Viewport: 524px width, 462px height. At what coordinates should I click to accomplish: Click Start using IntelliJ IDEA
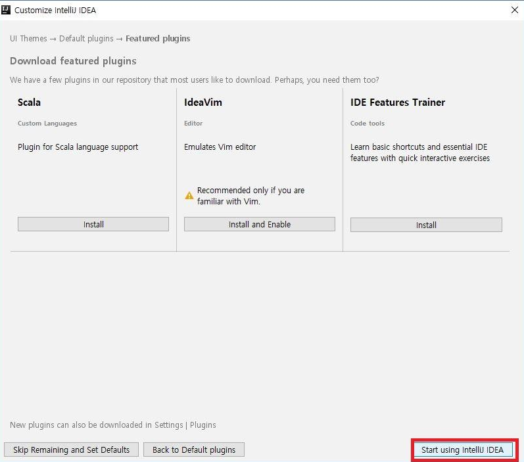click(x=462, y=450)
